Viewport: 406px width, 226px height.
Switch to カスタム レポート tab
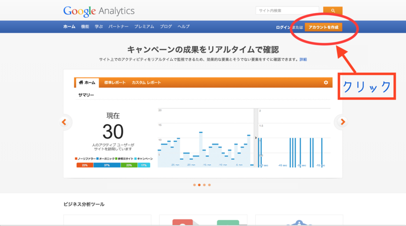[146, 83]
